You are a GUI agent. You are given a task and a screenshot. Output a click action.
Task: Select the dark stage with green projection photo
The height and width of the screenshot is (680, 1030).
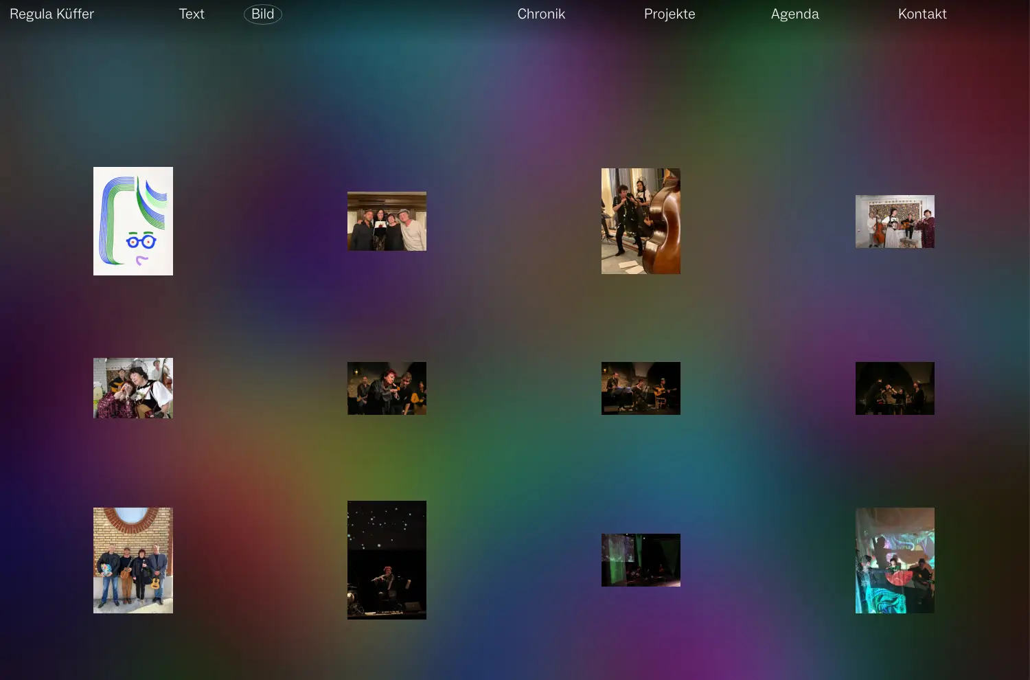pos(641,560)
